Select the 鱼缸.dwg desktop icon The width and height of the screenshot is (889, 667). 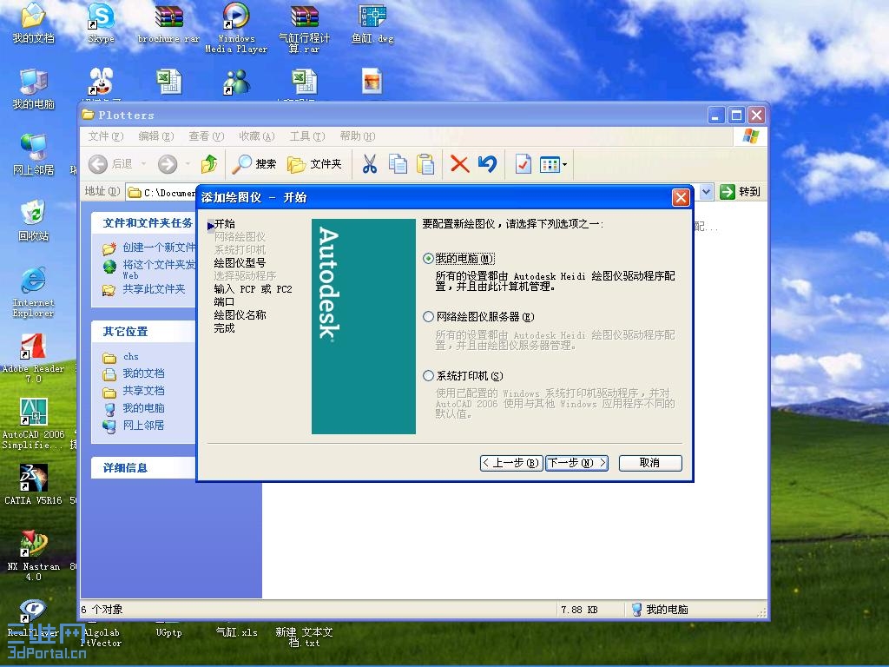(x=372, y=24)
